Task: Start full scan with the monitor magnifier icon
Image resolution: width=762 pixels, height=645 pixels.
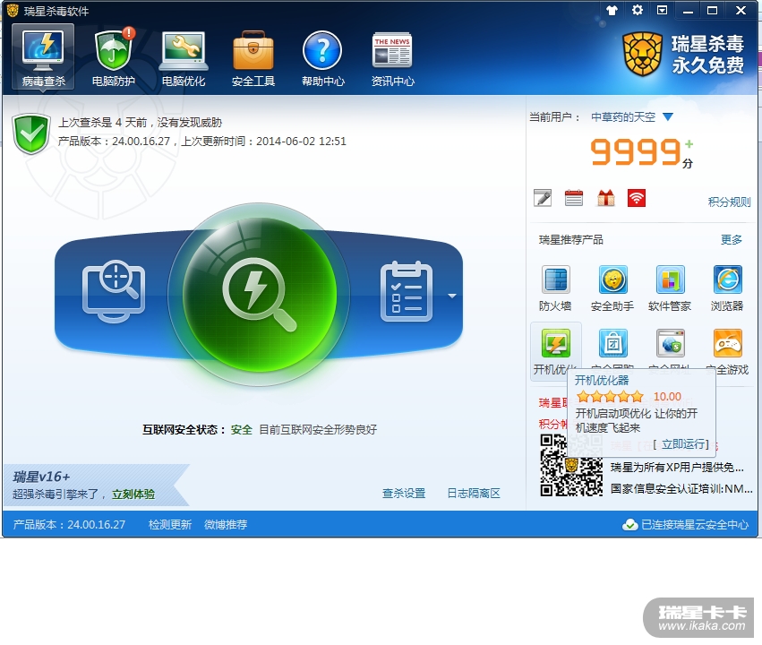Action: (114, 292)
